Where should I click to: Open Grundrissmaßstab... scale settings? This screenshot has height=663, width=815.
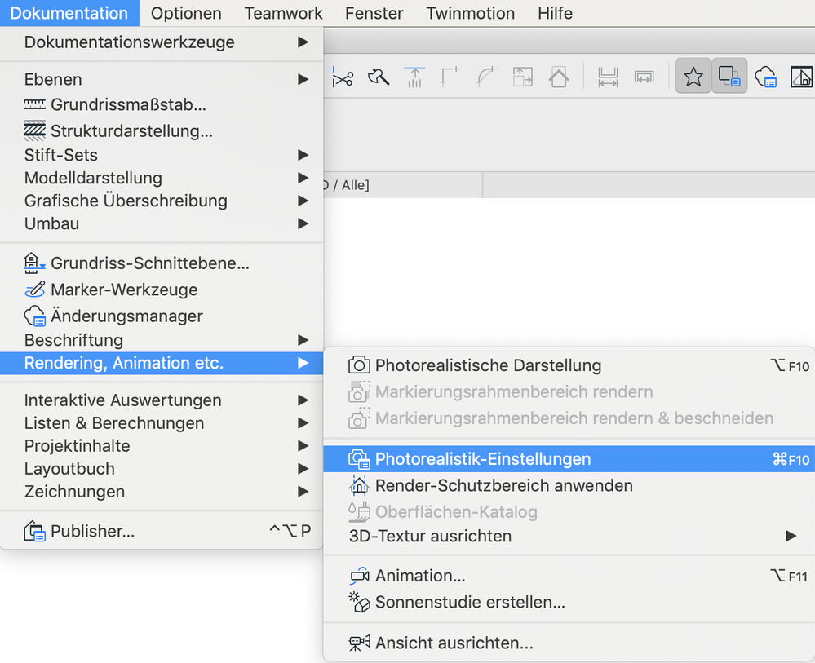point(128,104)
